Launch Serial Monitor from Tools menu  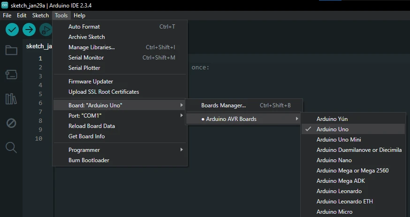tap(120, 58)
